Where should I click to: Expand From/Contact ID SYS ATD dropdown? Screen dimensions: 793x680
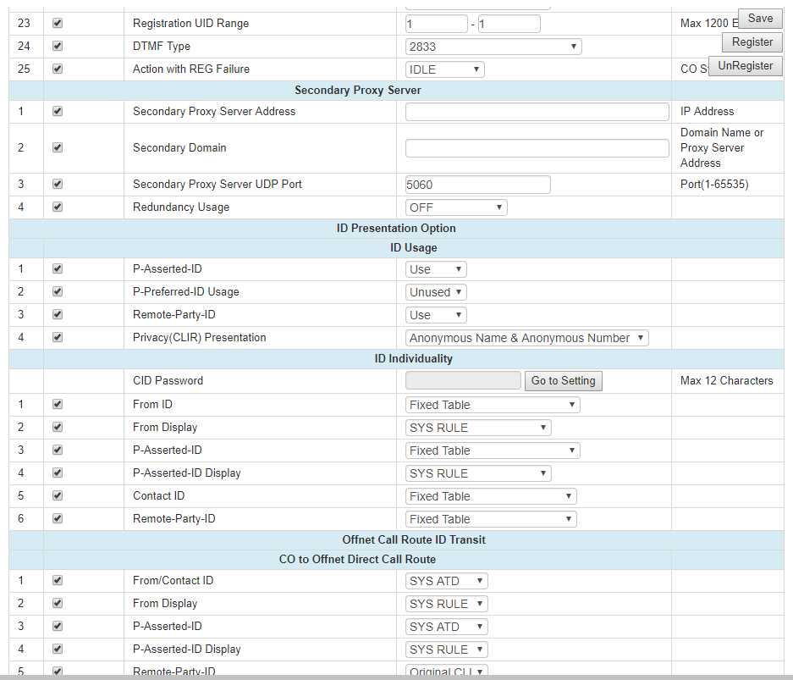point(446,581)
